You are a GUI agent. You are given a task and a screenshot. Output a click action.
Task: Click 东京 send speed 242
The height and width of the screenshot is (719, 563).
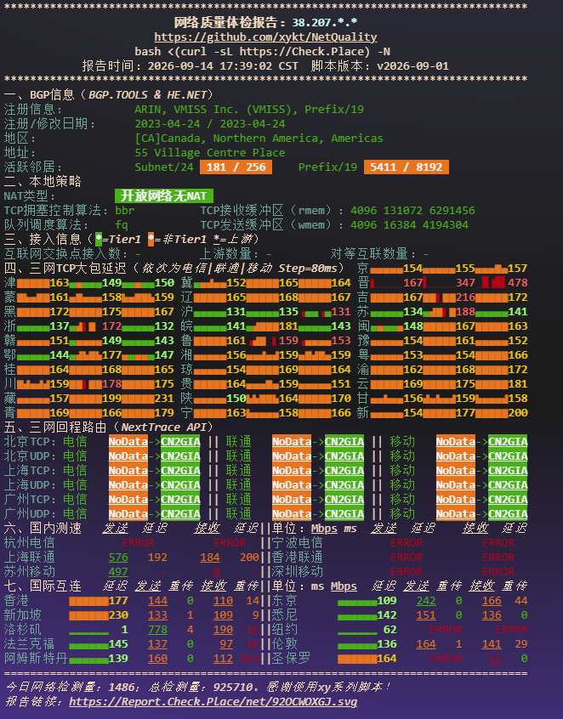pos(426,601)
